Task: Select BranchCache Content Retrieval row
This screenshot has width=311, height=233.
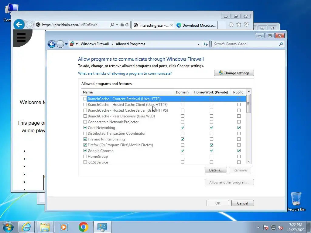Action: 164,99
